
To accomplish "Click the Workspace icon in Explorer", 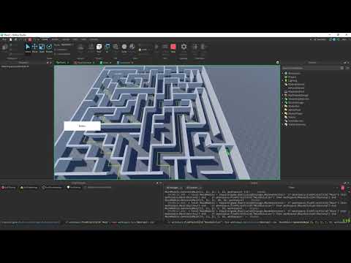I will 286,73.
